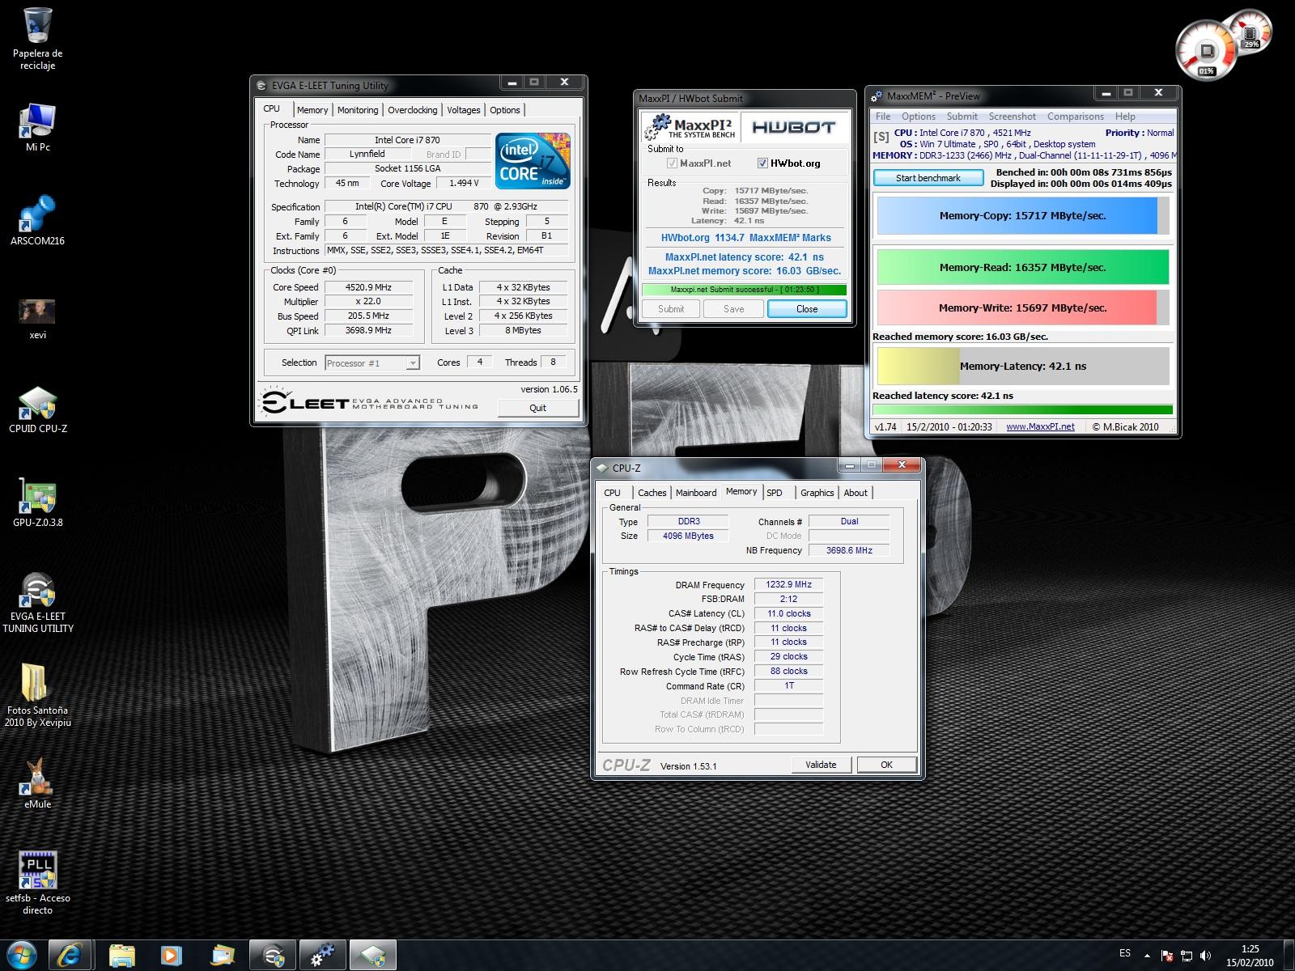Open the File menu in MaxxMEM

(x=883, y=117)
